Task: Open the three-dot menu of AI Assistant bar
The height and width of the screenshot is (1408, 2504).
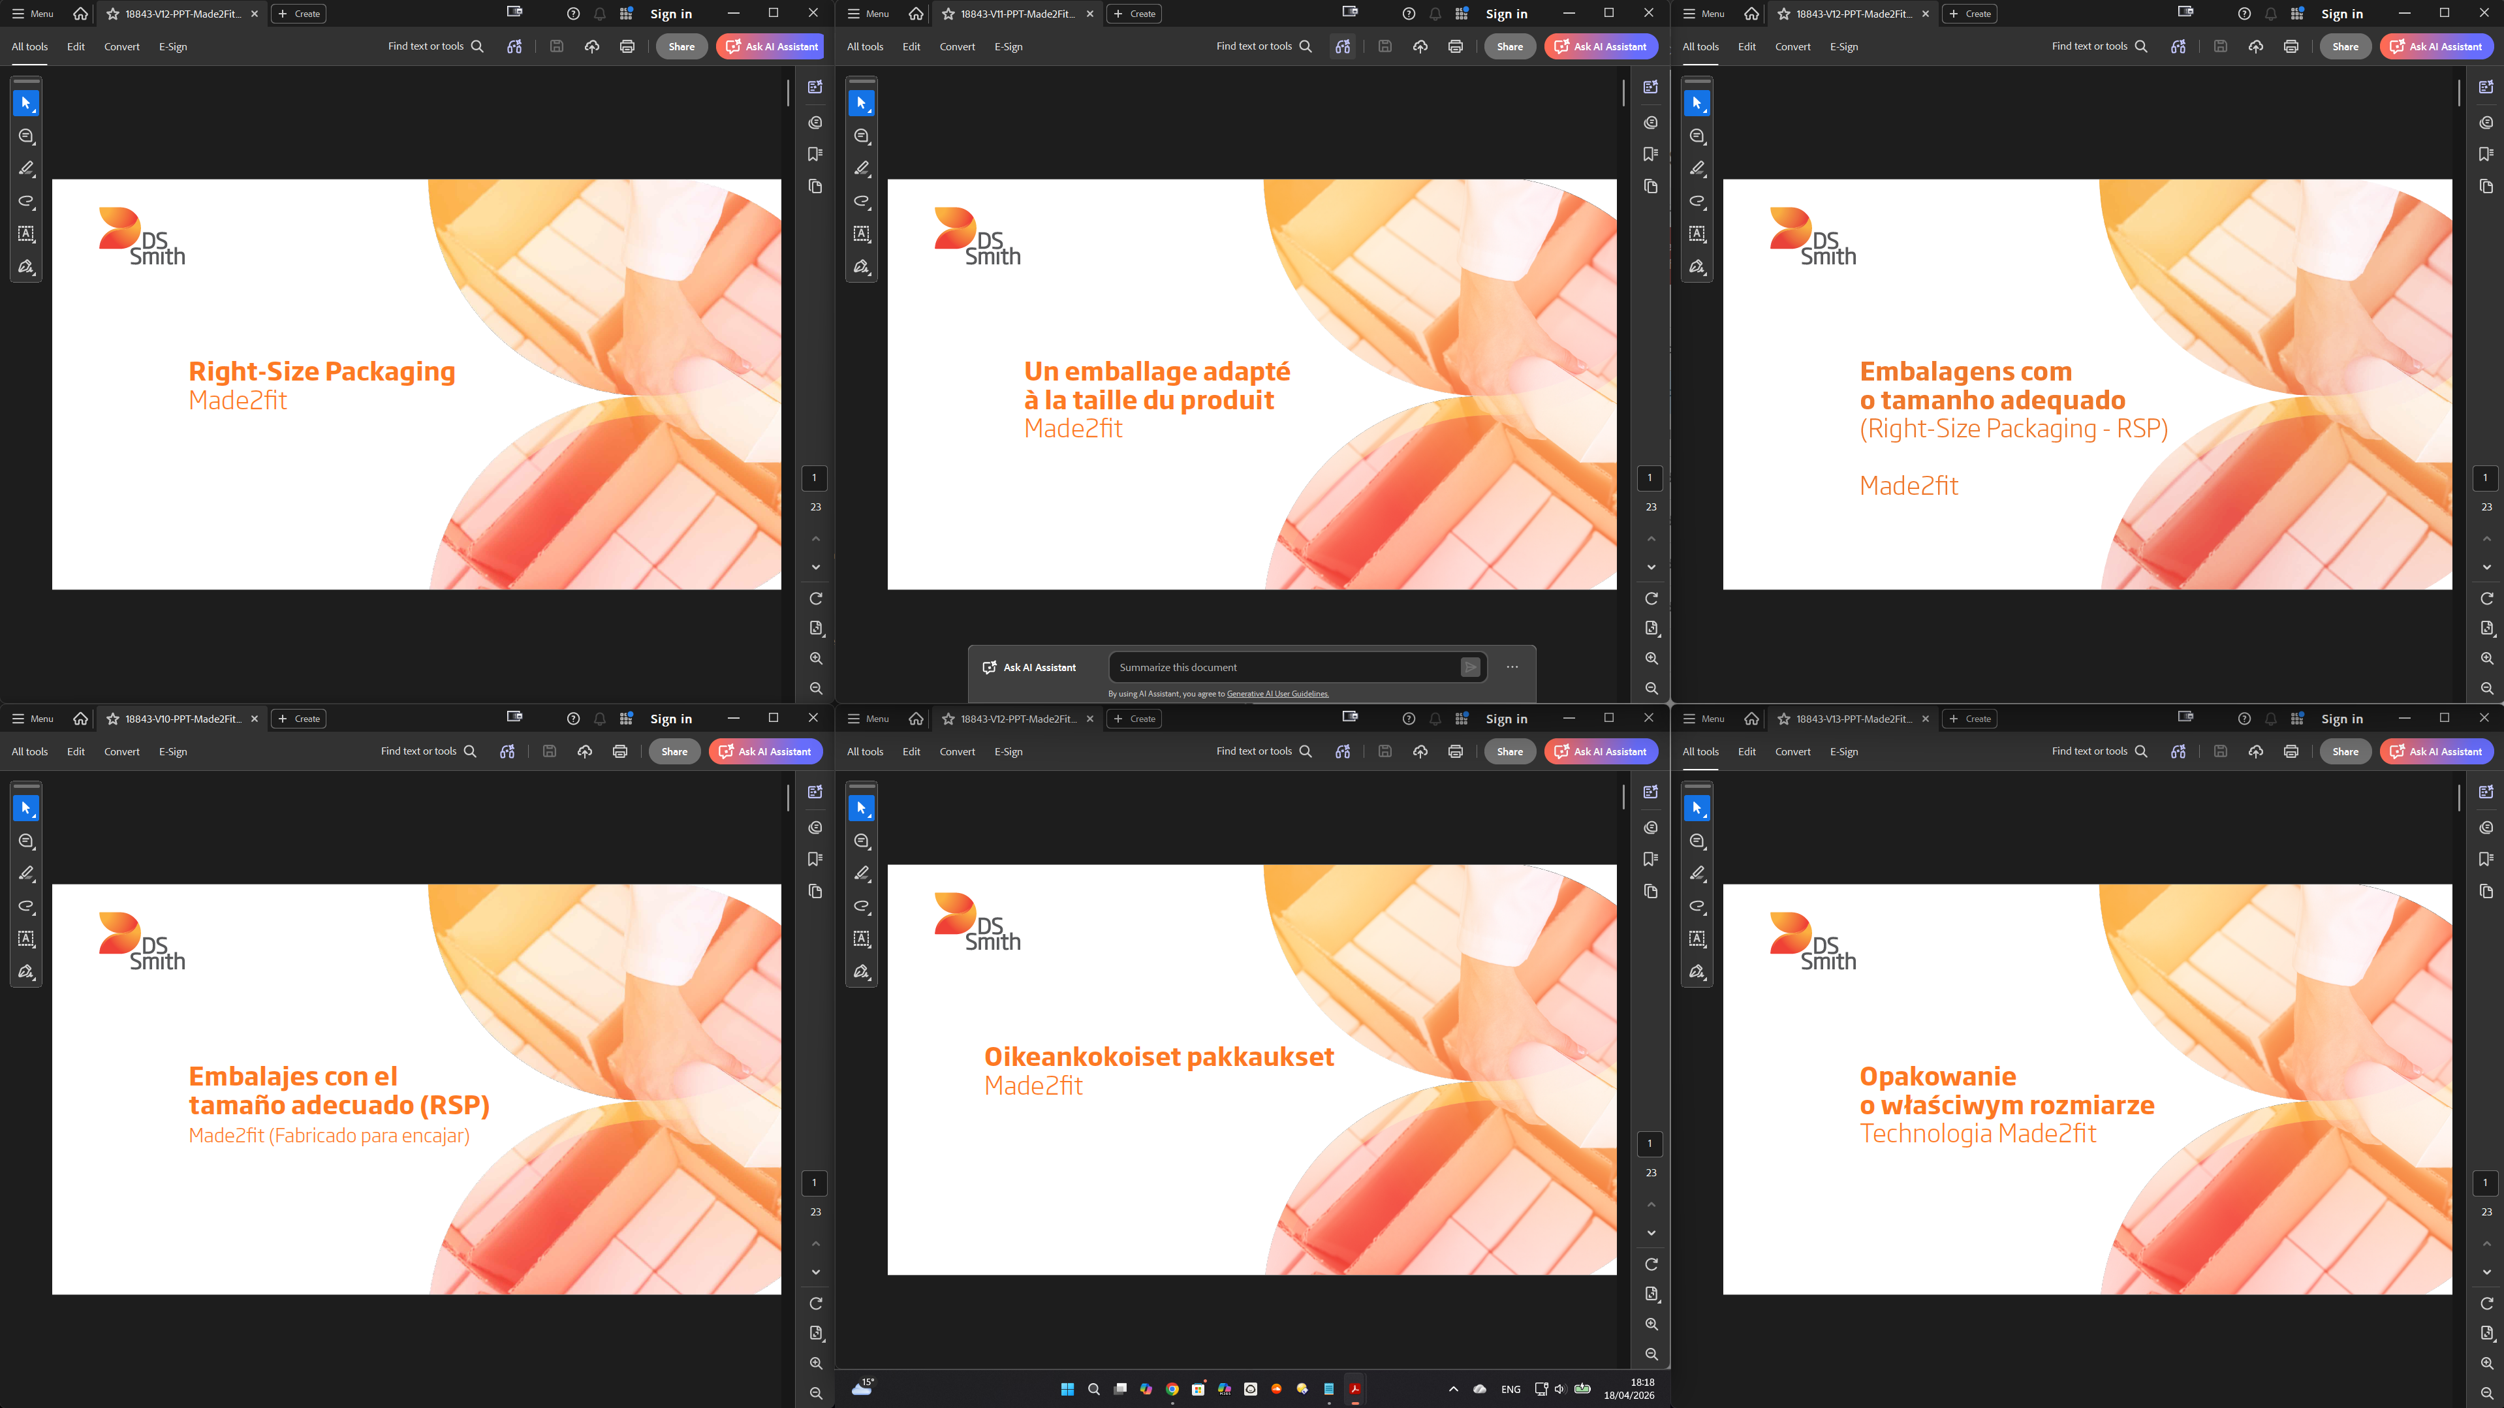Action: point(1512,667)
